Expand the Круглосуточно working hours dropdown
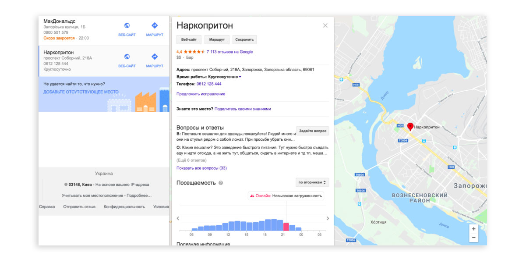The height and width of the screenshot is (263, 526). (x=240, y=77)
